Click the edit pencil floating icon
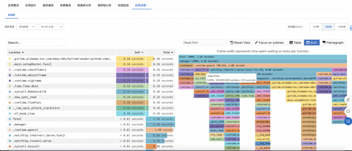 348,100
